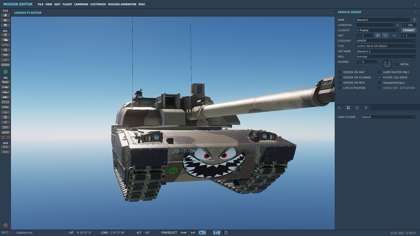Switch to SAT view mode
Viewport: 420px width, 236px height.
click(193, 233)
